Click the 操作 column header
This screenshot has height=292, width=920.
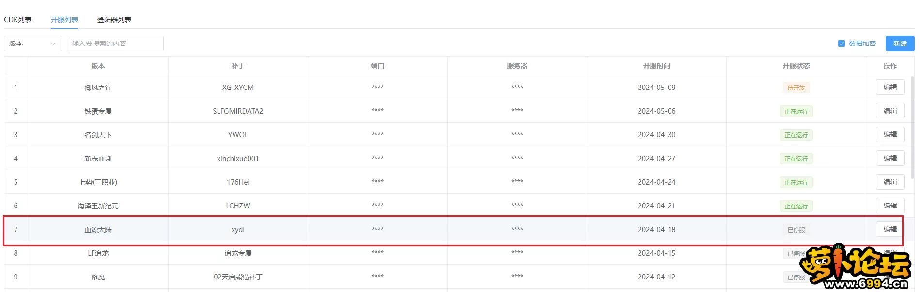point(890,66)
